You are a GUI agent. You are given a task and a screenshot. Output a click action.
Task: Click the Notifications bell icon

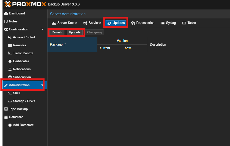[10, 69]
